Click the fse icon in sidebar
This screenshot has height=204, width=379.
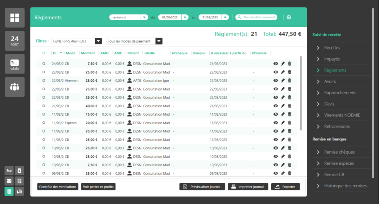pos(9,171)
